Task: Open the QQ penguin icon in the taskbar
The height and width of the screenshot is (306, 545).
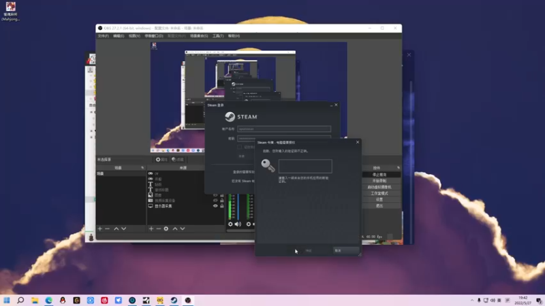Action: tap(63, 300)
